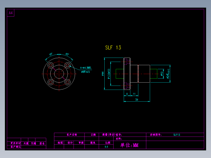Select the top-right bolt hole circle

tap(67, 65)
